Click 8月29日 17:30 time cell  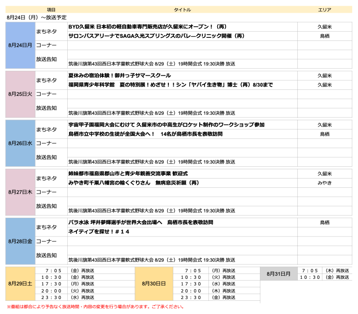tap(51, 284)
